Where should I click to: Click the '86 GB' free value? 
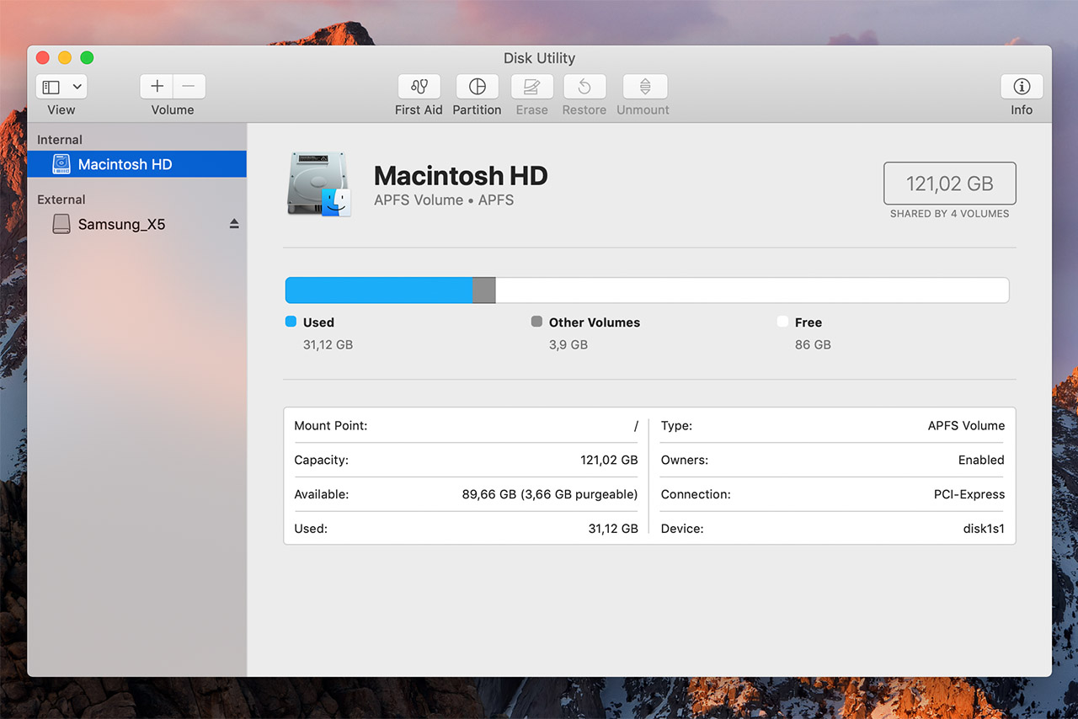point(813,344)
